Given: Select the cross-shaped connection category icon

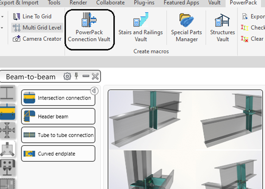Looking at the screenshot, I should pos(7,130).
